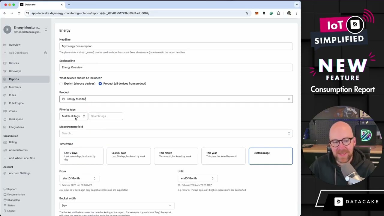
Task: Click the Gateways sidebar icon
Action: (5, 71)
